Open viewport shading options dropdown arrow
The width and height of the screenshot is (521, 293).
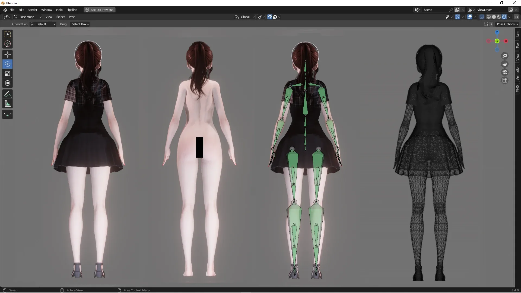click(509, 17)
